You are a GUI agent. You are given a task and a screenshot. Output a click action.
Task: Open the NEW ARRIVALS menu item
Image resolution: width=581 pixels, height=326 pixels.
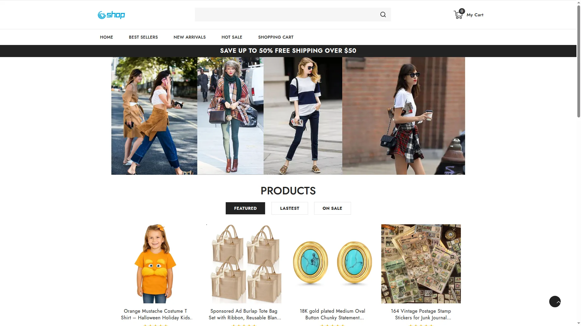(189, 37)
